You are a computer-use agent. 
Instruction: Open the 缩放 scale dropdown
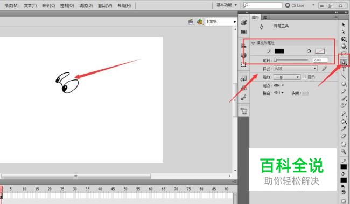[x=287, y=77]
